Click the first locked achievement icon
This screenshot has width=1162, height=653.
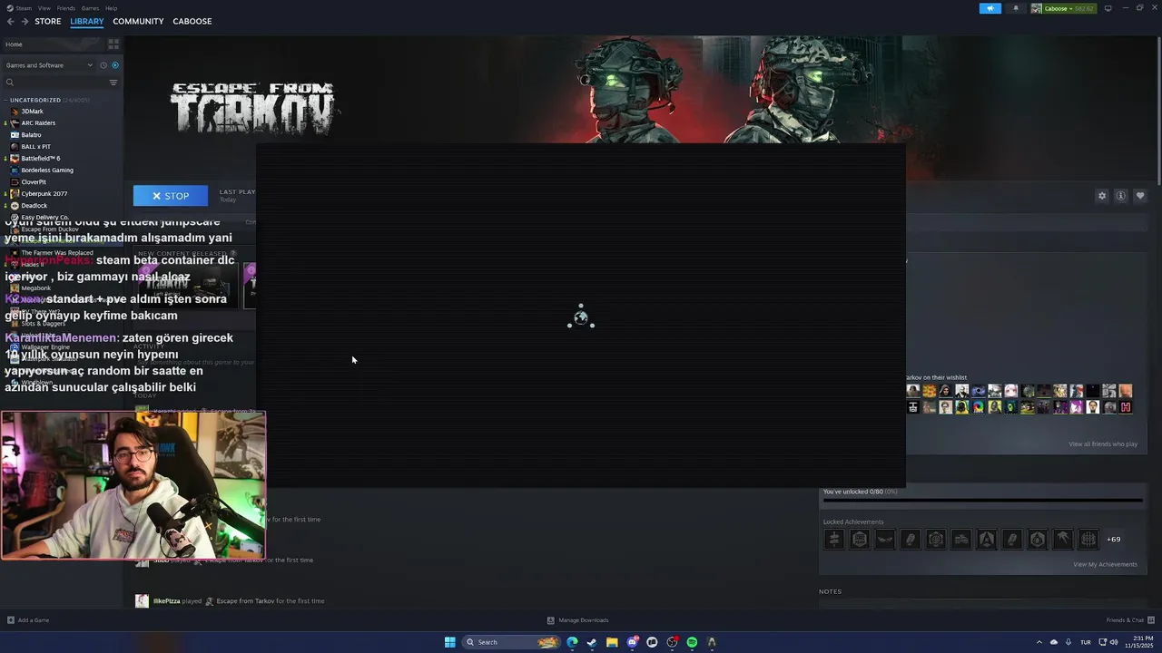[x=834, y=540]
